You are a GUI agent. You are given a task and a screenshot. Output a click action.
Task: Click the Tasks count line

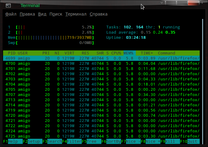tap(143, 27)
